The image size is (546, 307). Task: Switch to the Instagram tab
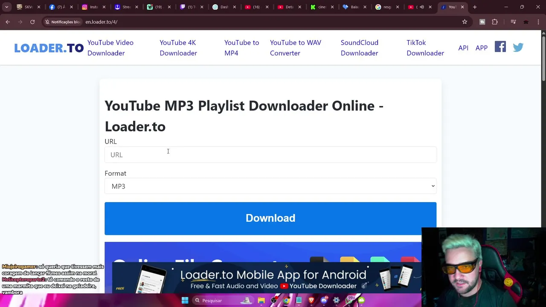(x=93, y=7)
